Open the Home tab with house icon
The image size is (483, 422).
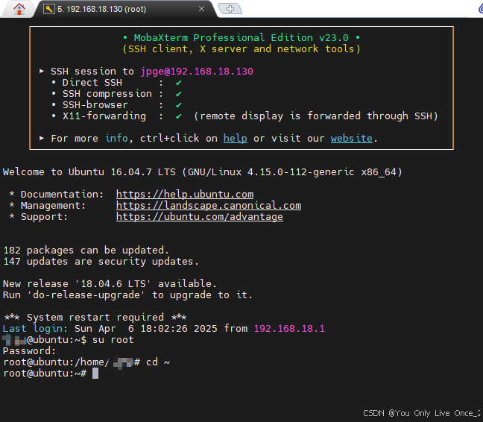click(19, 9)
